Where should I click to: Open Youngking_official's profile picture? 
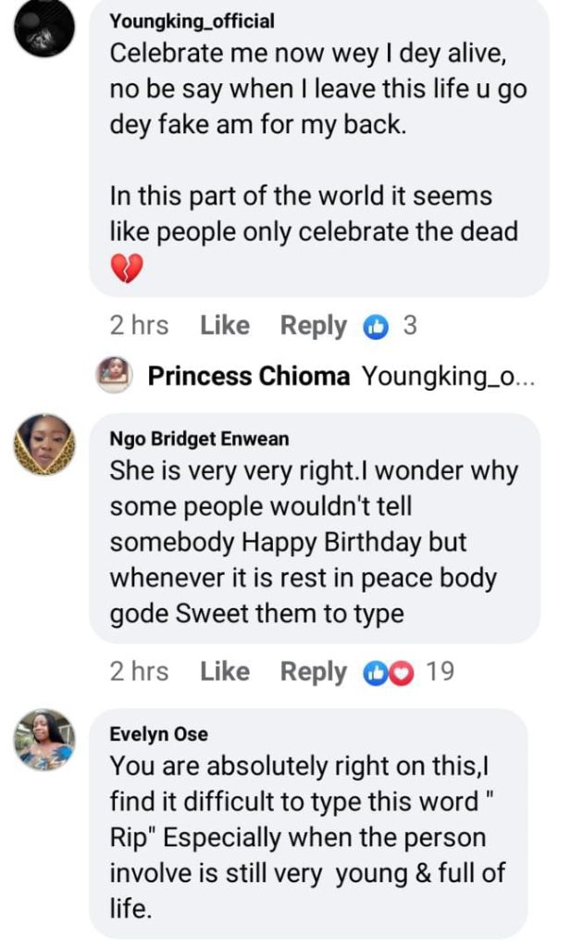45,30
